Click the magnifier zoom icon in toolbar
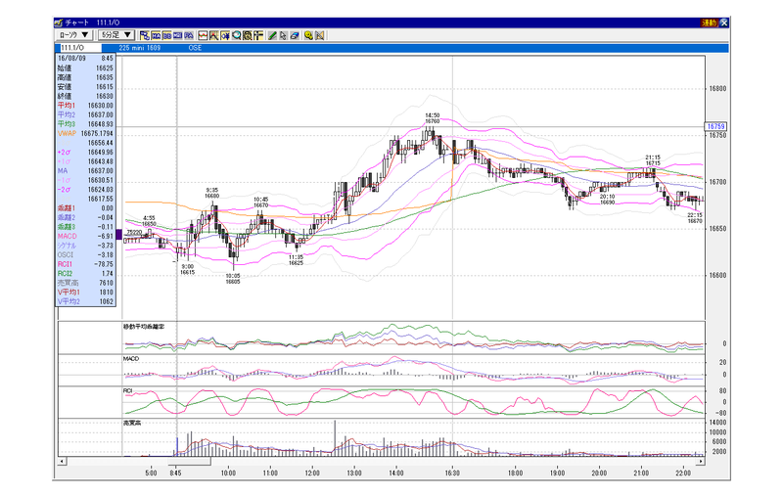The width and height of the screenshot is (783, 496). click(x=236, y=35)
